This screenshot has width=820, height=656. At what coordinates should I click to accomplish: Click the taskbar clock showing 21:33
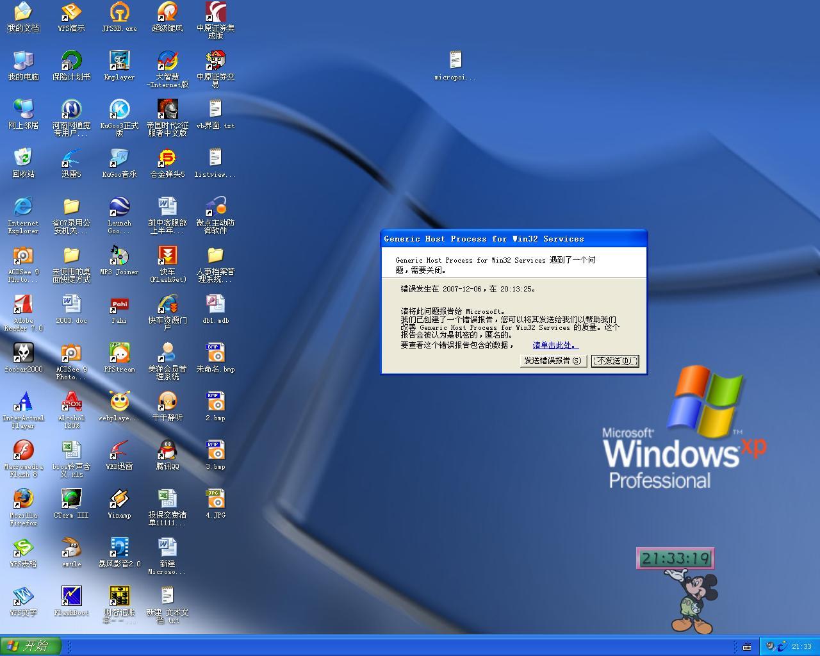[801, 646]
